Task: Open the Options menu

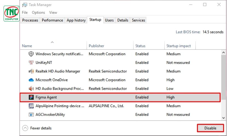Action: point(38,13)
